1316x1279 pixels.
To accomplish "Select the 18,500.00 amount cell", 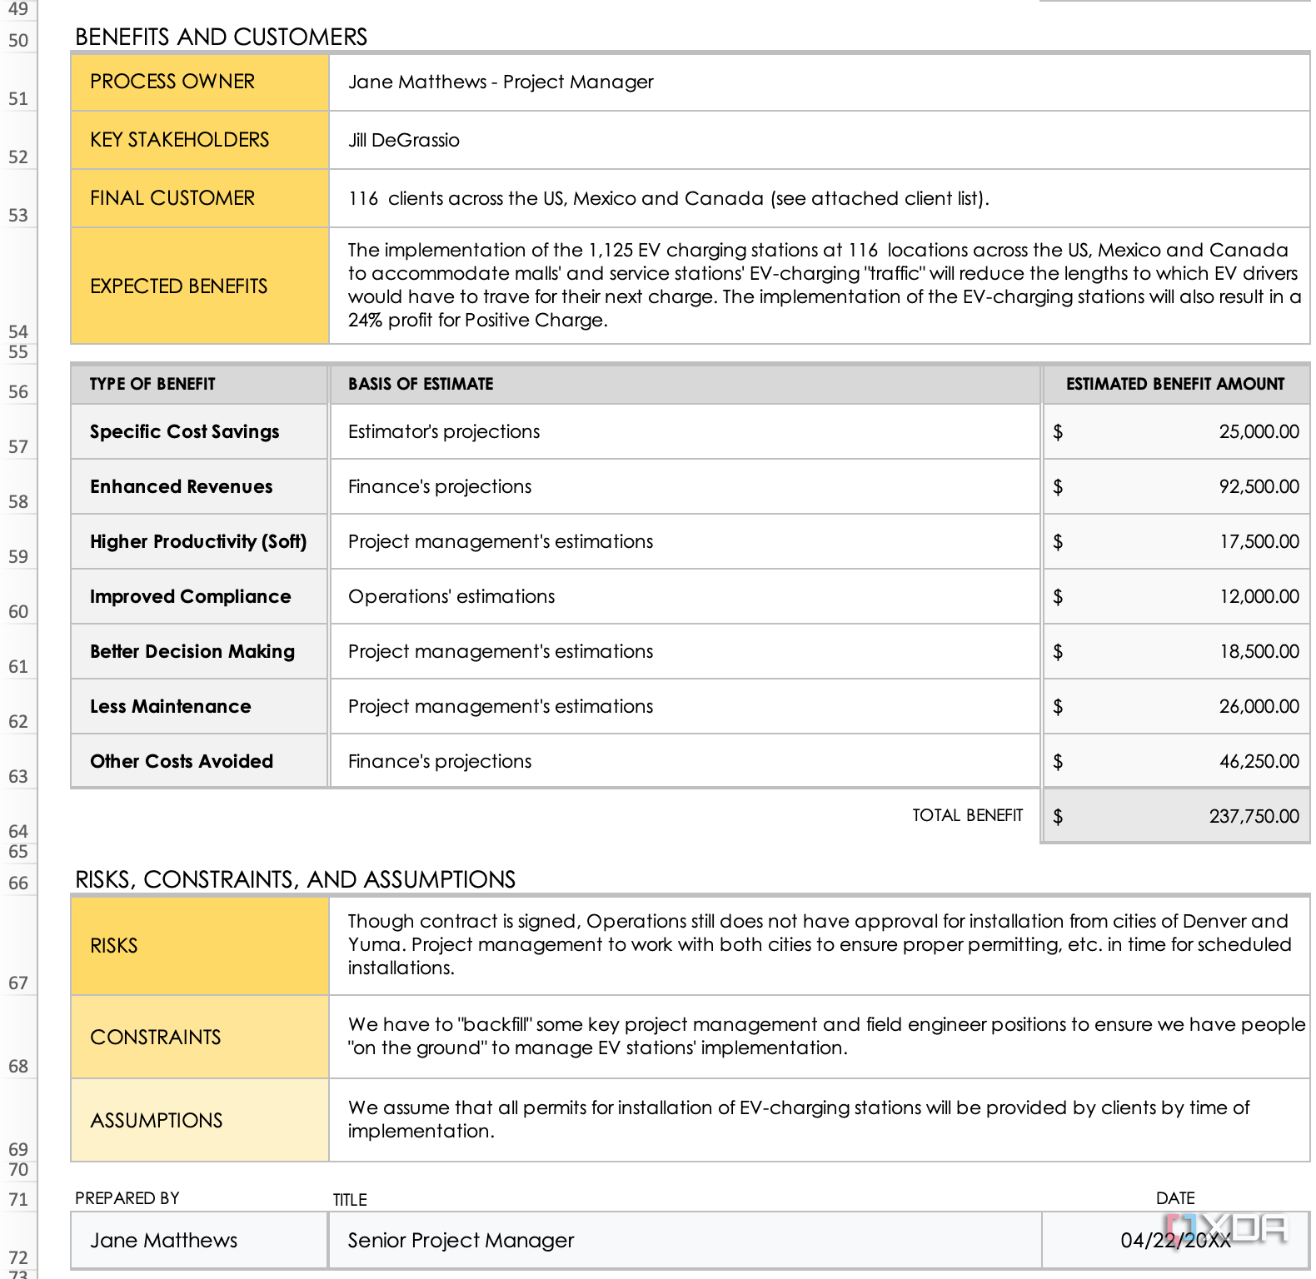I will pos(1176,651).
